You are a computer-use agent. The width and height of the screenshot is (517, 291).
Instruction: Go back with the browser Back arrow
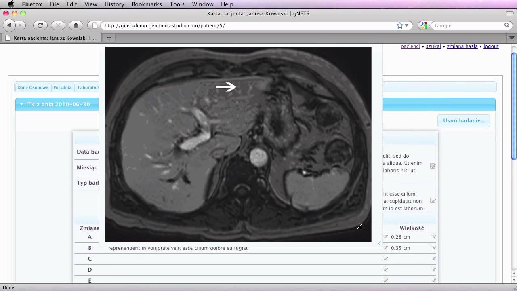[x=9, y=25]
